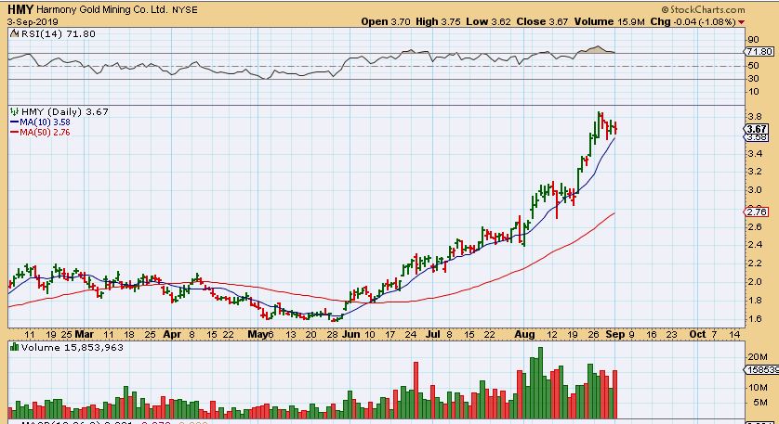Click the 1.6 price axis label

[x=753, y=319]
